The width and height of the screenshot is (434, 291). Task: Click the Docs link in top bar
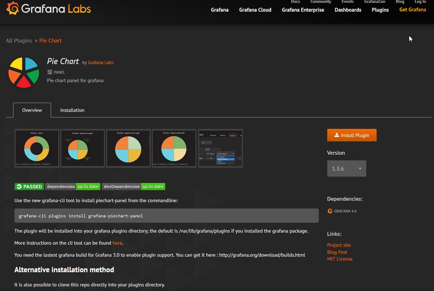pos(295,2)
